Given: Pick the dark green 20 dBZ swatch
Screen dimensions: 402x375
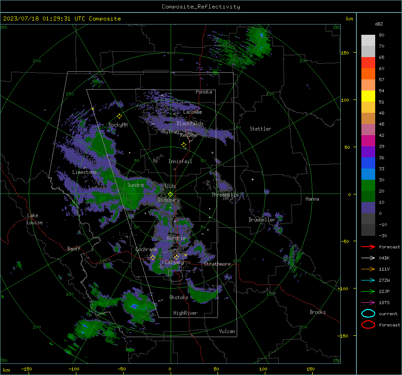Looking at the screenshot, I should (368, 196).
